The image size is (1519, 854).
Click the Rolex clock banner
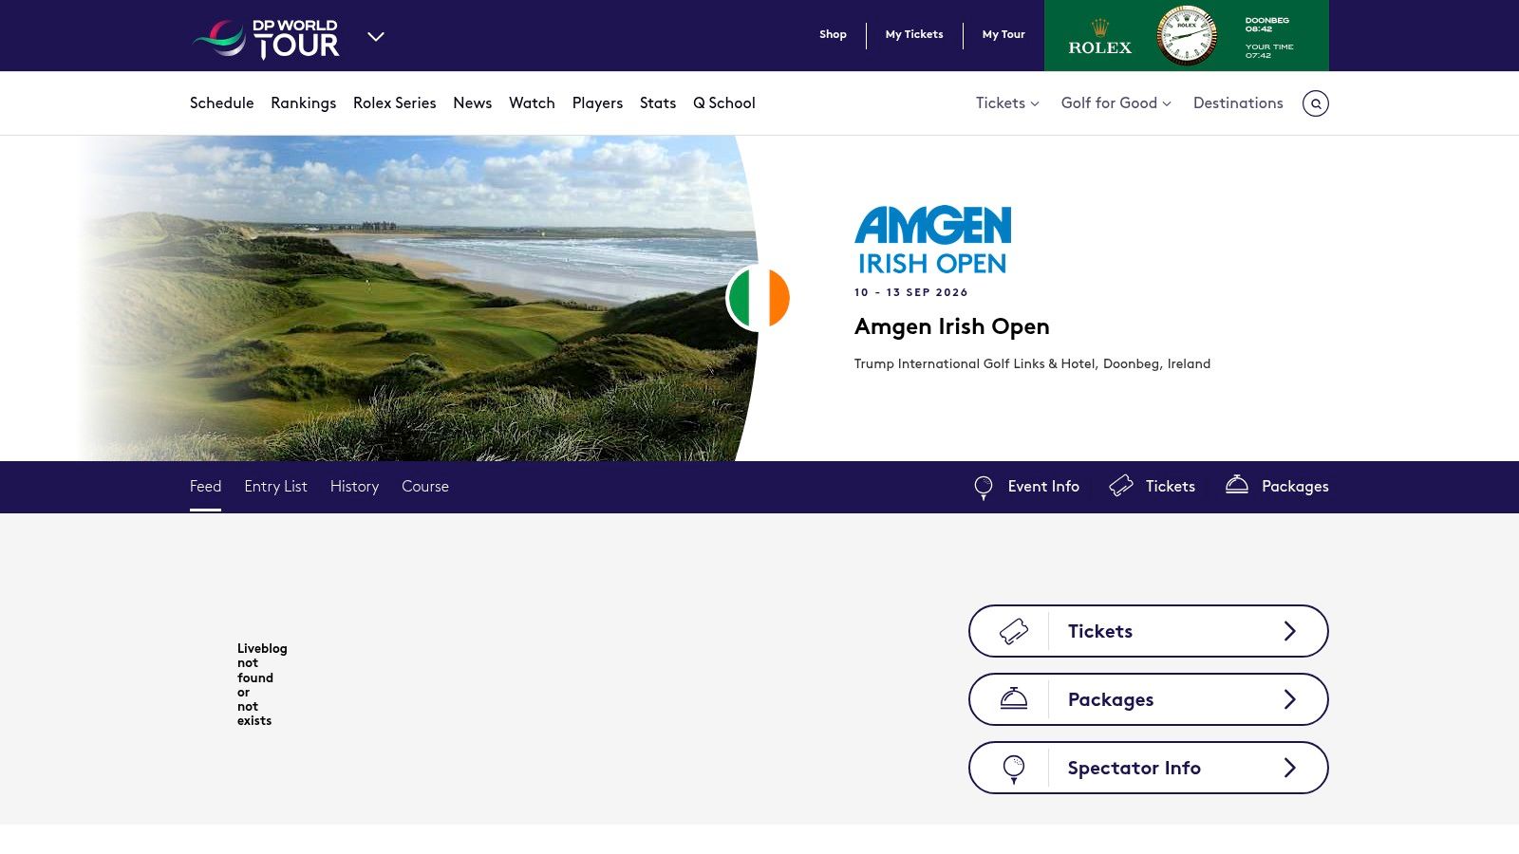click(1187, 35)
